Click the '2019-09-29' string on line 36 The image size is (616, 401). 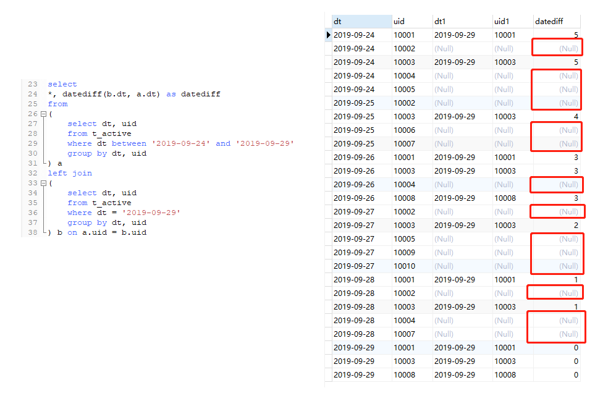[151, 213]
